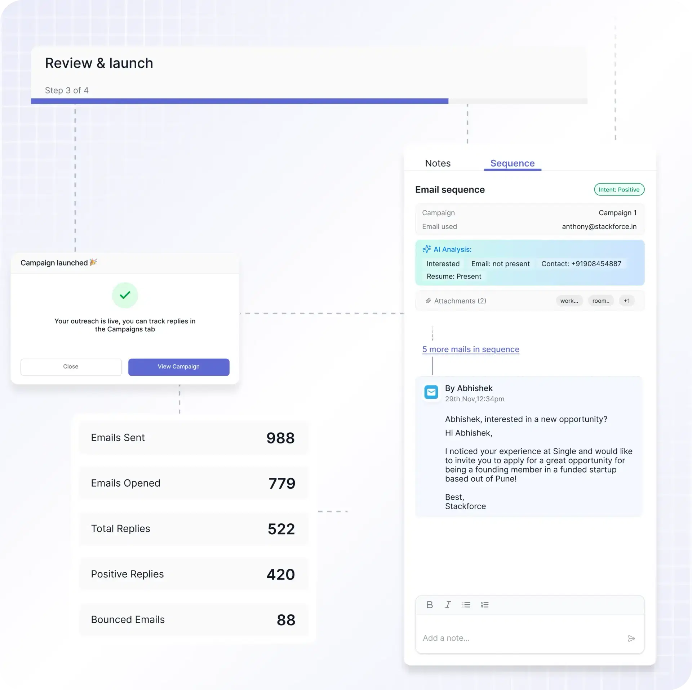Click the View Campaign button
The image size is (692, 690).
point(178,367)
